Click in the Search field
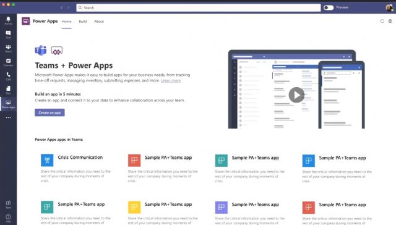This screenshot has width=396, height=225. (199, 8)
